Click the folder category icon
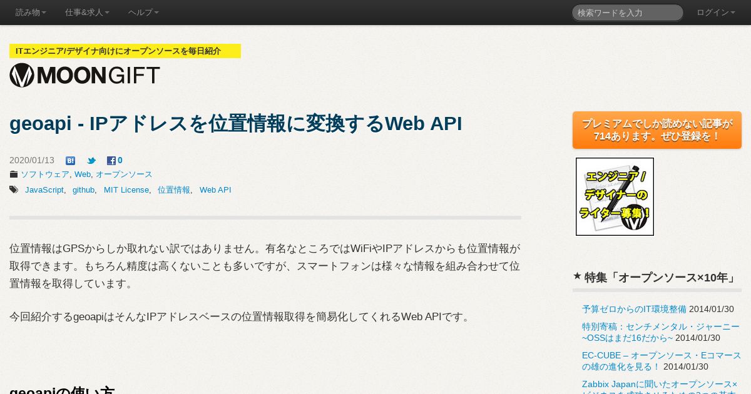 point(14,174)
